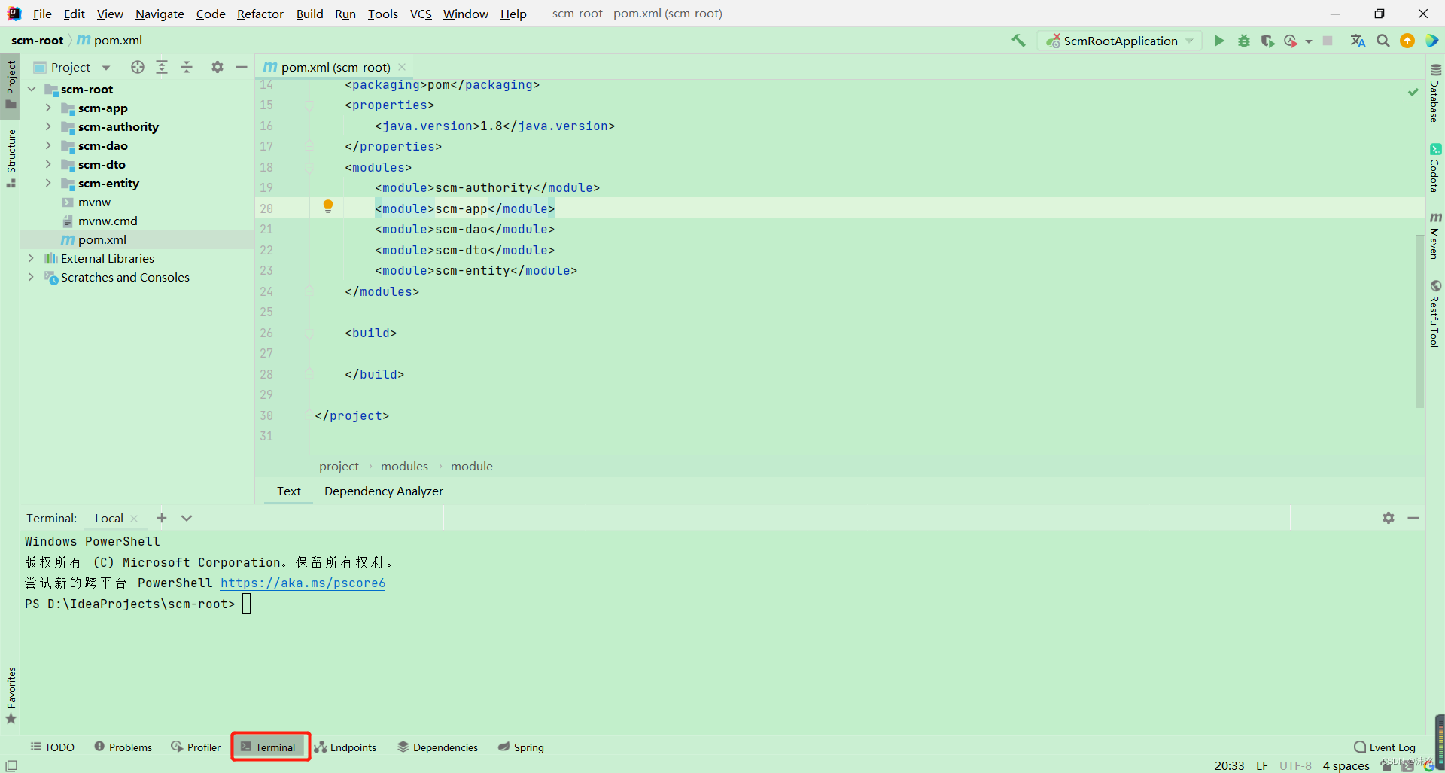Click UTF-8 encoding in status bar
1445x773 pixels.
(1295, 765)
